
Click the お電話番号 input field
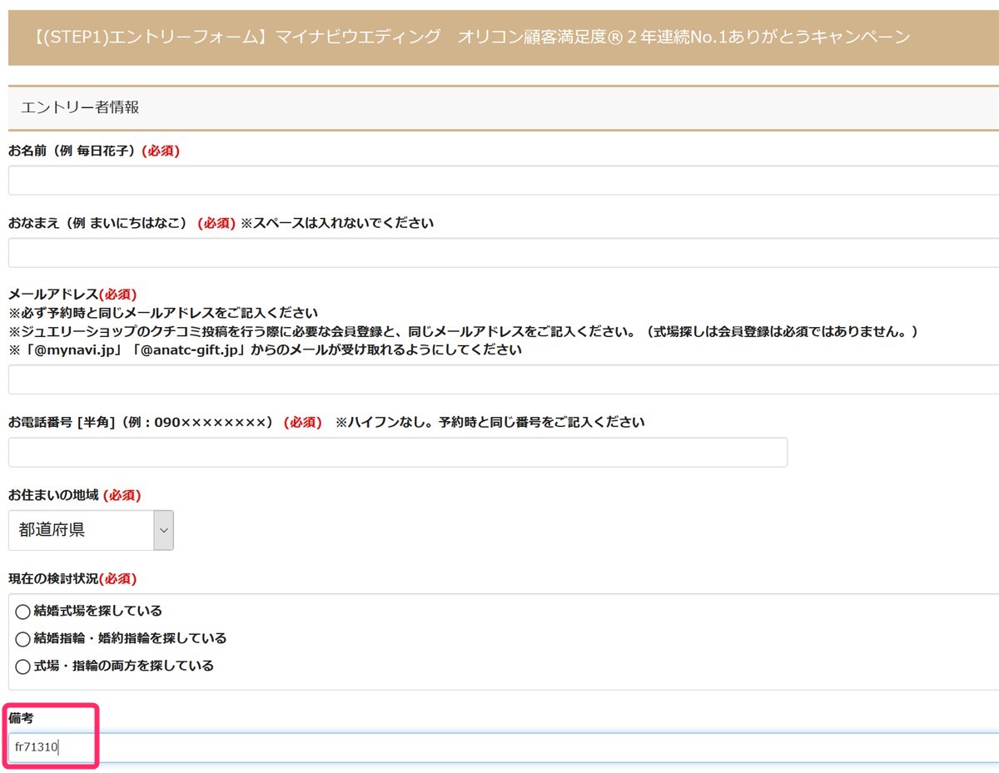tap(398, 452)
